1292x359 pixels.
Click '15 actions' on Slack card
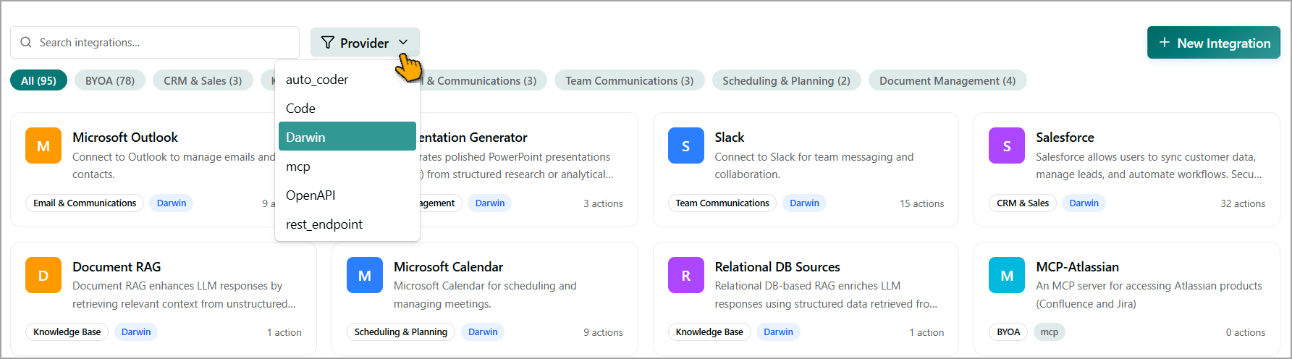(921, 204)
